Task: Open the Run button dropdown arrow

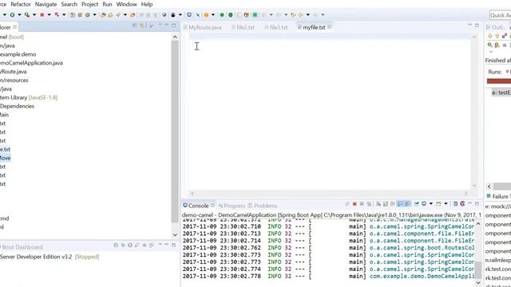Action: (19, 14)
